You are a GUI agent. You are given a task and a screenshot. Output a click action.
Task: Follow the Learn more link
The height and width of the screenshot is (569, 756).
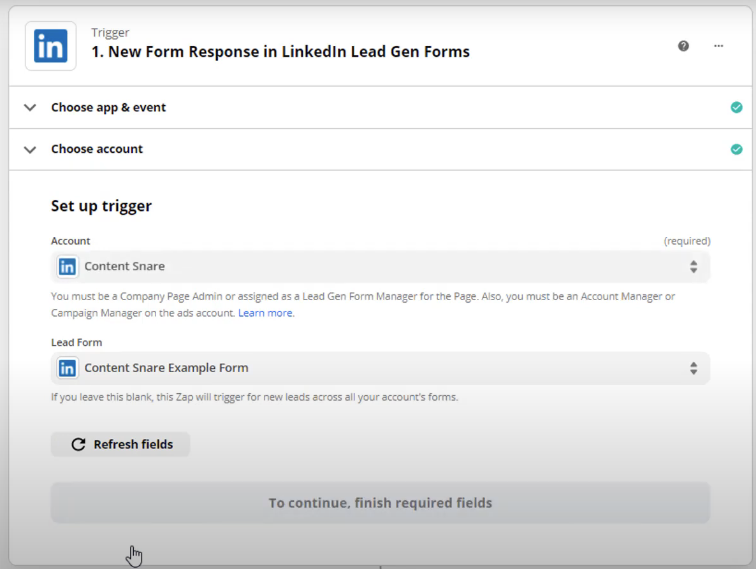pos(265,313)
